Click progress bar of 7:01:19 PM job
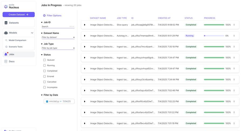 [214, 123]
